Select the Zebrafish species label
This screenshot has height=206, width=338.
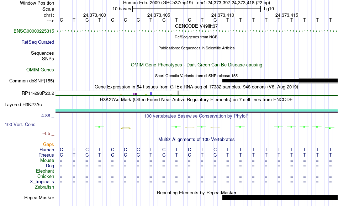click(44, 187)
